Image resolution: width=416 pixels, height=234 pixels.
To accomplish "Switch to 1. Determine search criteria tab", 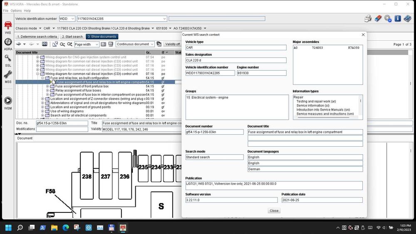I will [37, 37].
